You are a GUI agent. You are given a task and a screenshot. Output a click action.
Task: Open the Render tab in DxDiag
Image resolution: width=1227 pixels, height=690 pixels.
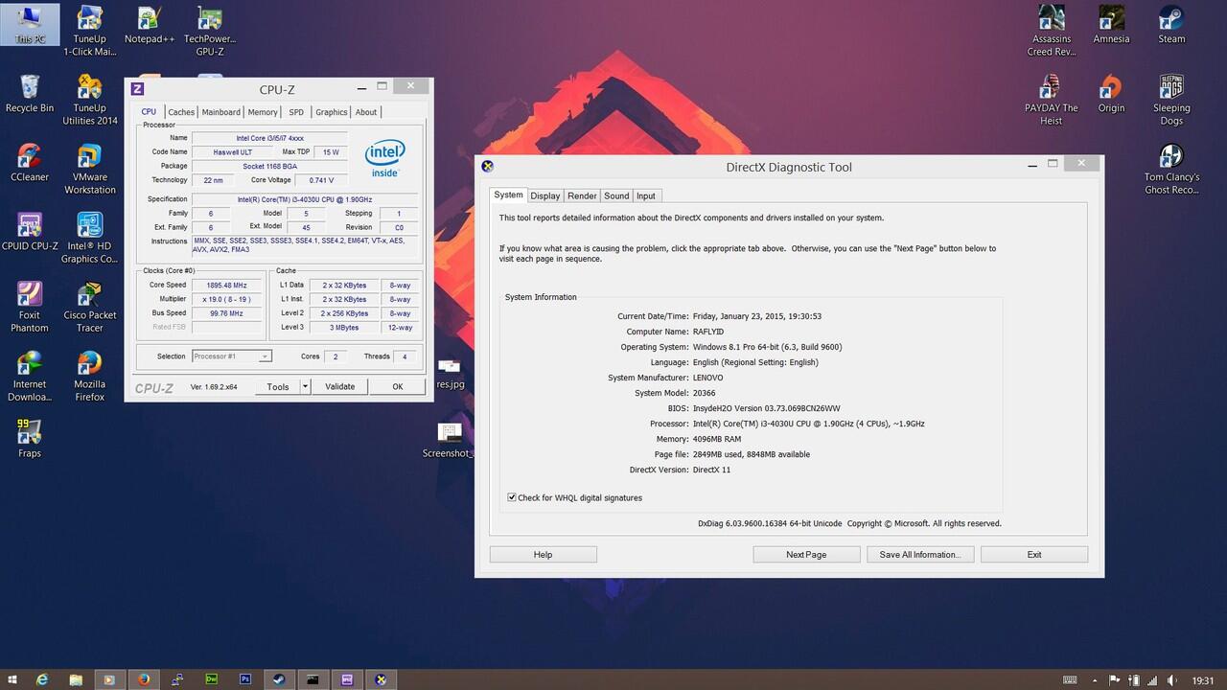(582, 195)
